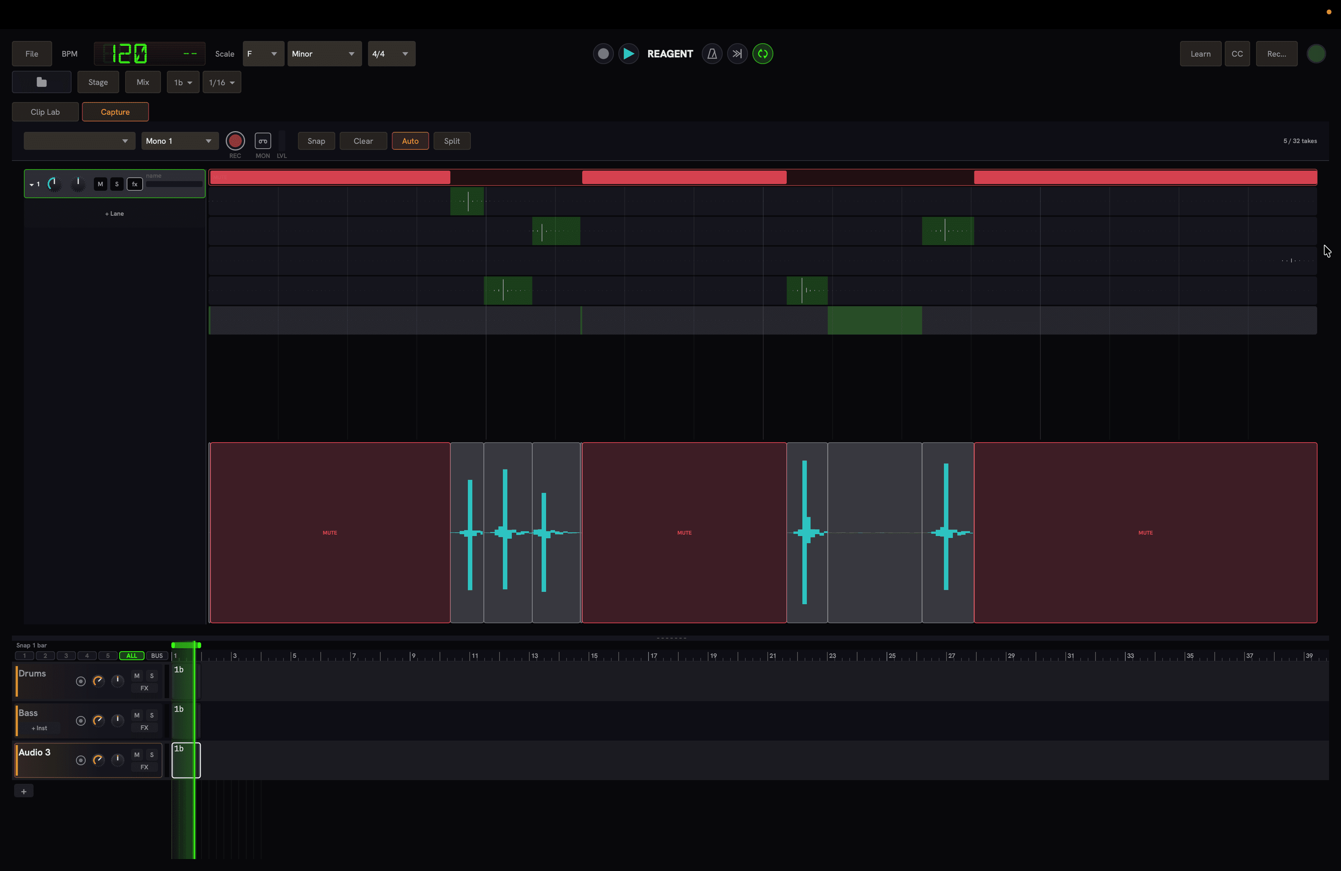The image size is (1341, 871).
Task: Solo the Audio 3 track
Action: [152, 754]
